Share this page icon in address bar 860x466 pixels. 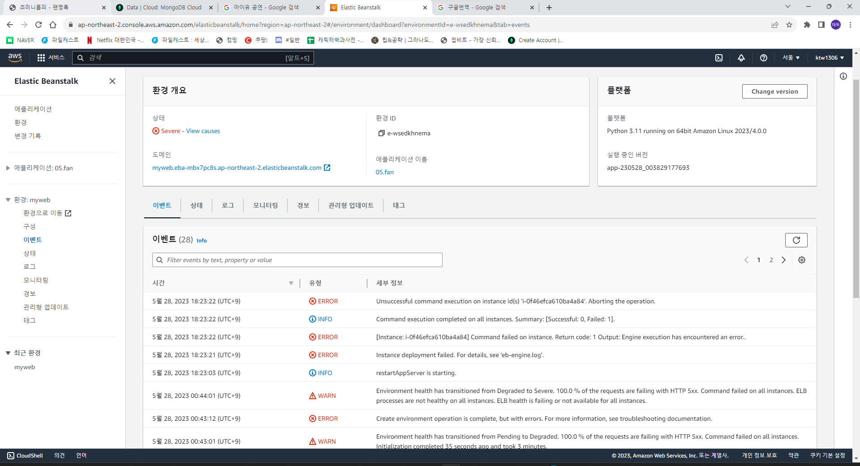[x=775, y=25]
